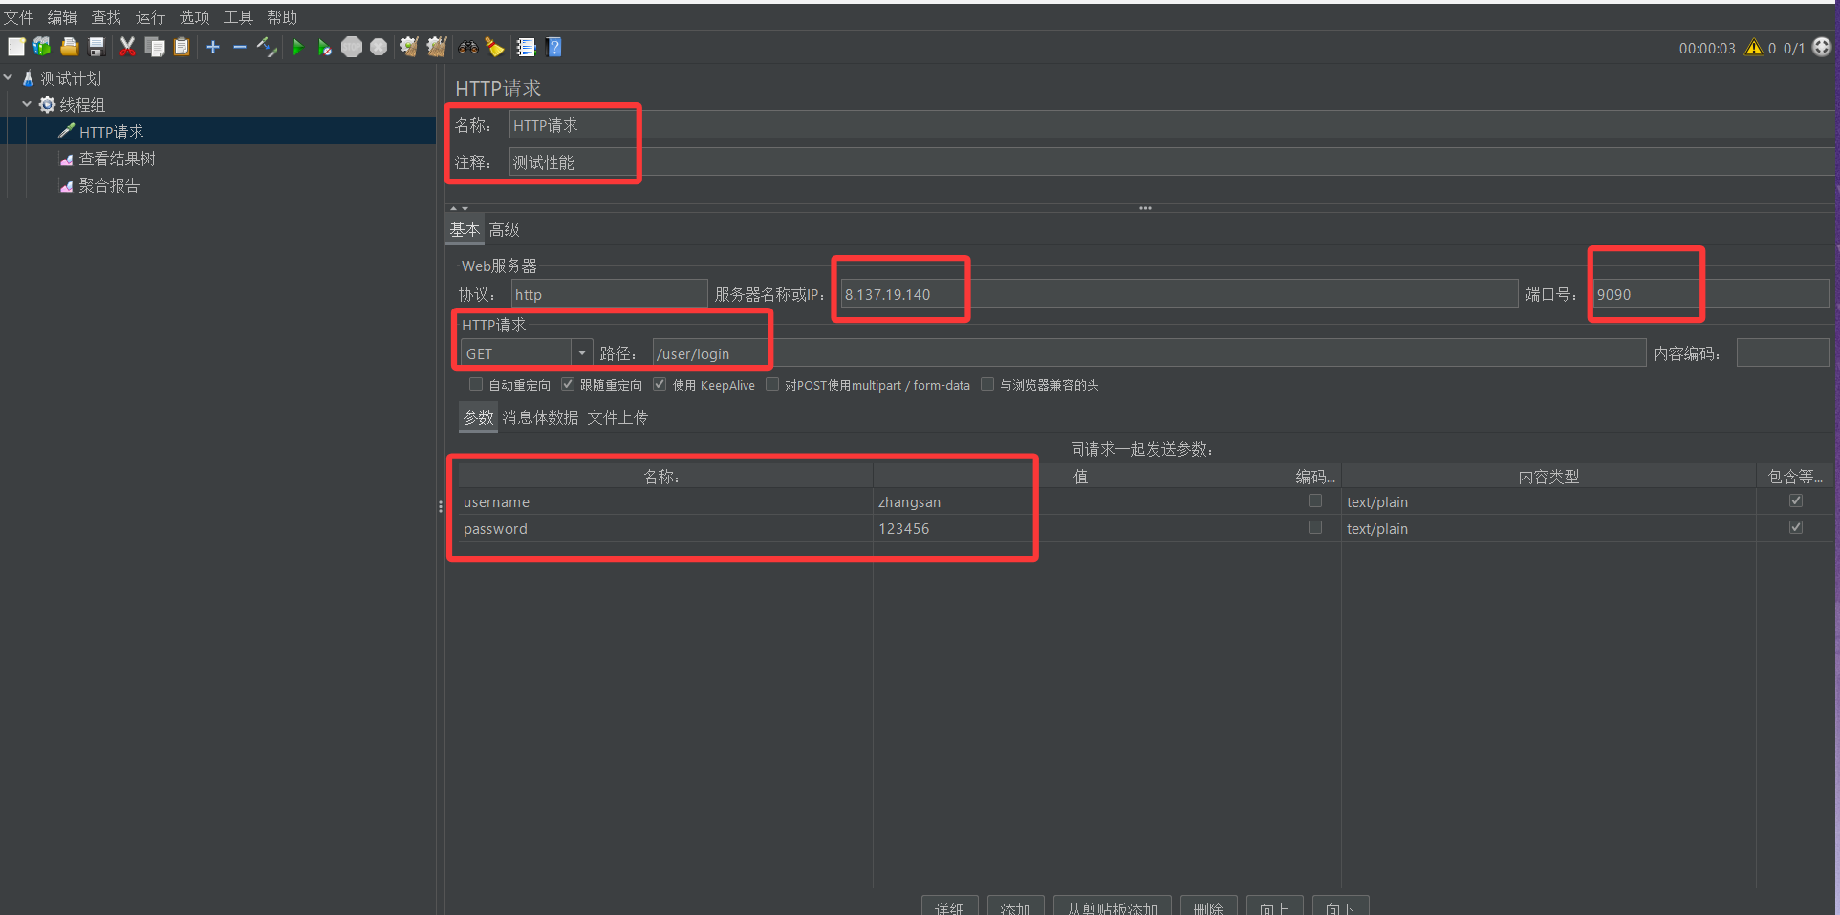Image resolution: width=1840 pixels, height=915 pixels.
Task: Collapse the 线程组 tree expander
Action: pyautogui.click(x=27, y=104)
